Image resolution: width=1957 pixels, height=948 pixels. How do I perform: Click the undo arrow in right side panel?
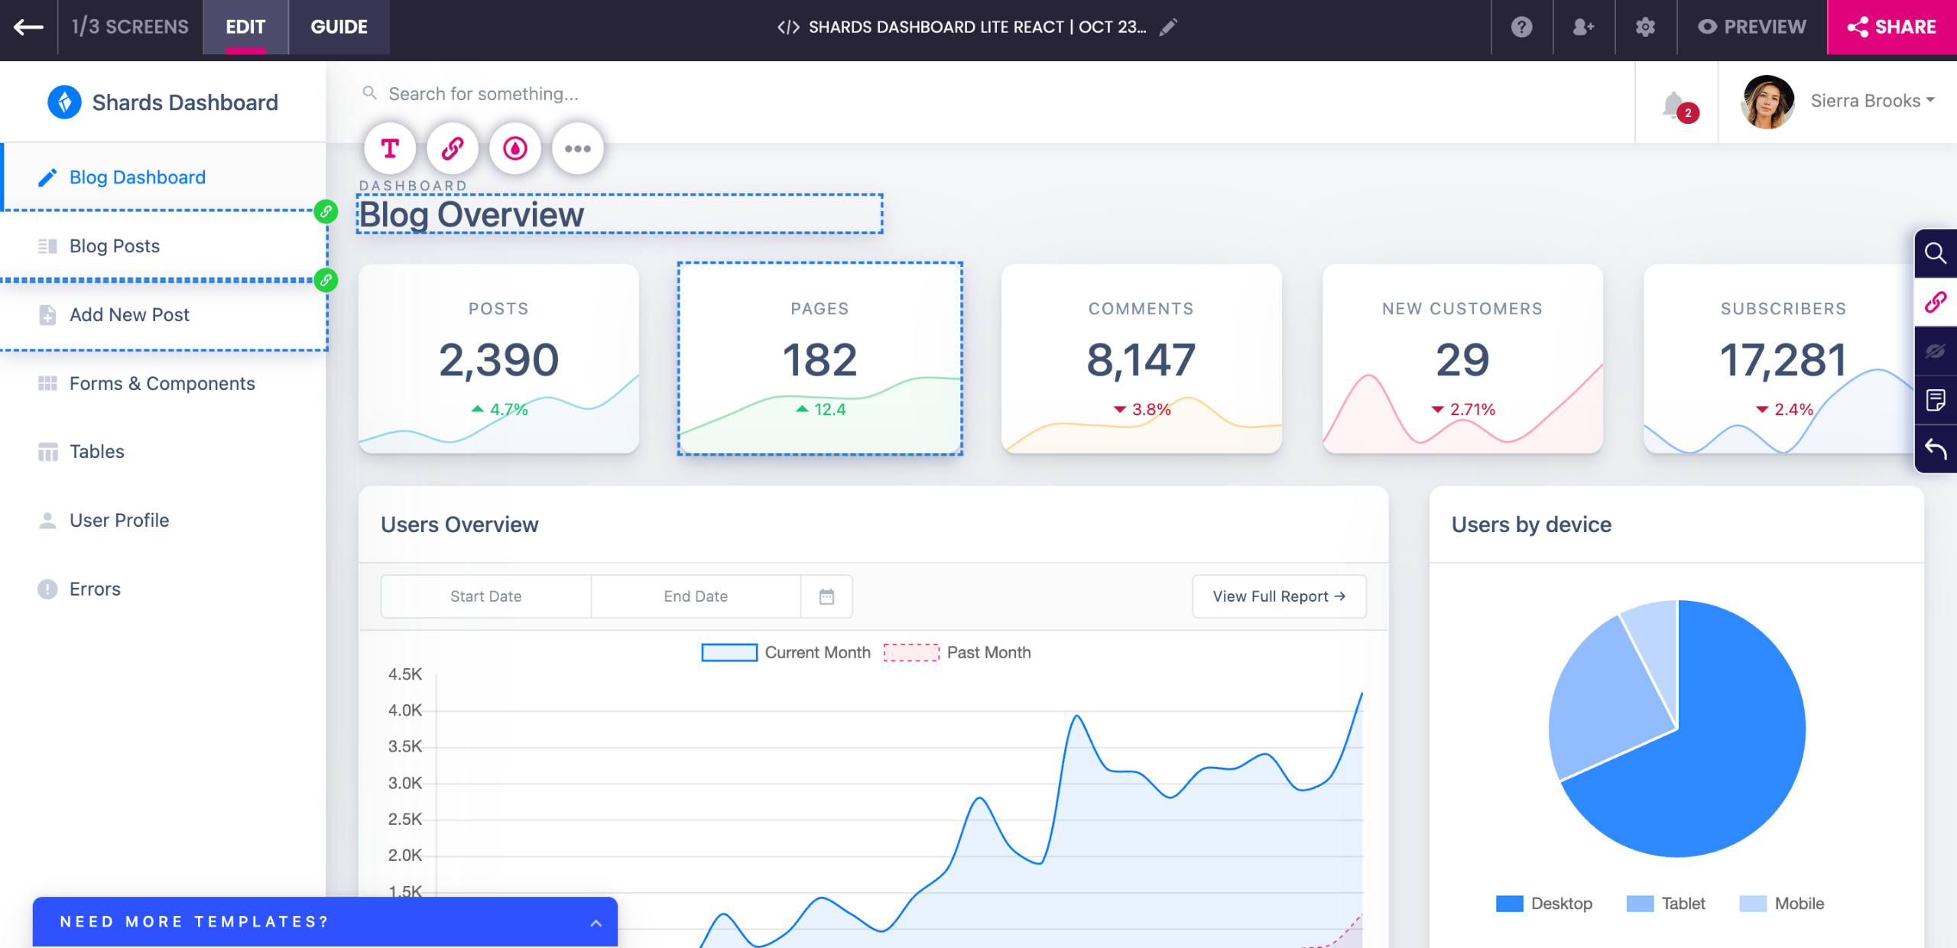tap(1936, 449)
